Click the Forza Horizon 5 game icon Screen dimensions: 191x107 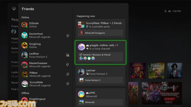click(81, 80)
